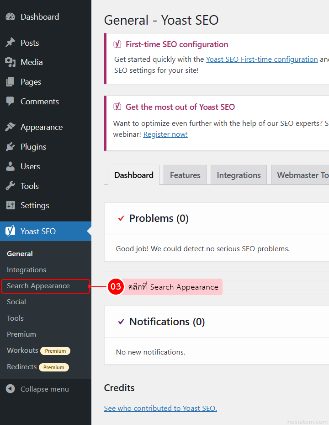Switch to the Features tab
This screenshot has height=425, width=329.
pyautogui.click(x=185, y=175)
